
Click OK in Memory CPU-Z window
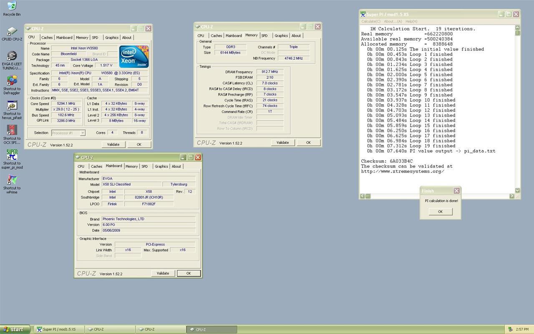coord(308,143)
